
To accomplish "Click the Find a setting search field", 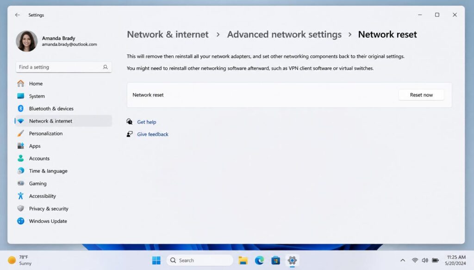I will click(63, 67).
